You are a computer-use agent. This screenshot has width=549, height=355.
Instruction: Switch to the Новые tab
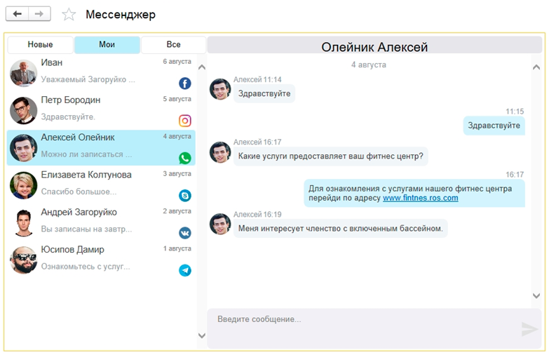[40, 44]
